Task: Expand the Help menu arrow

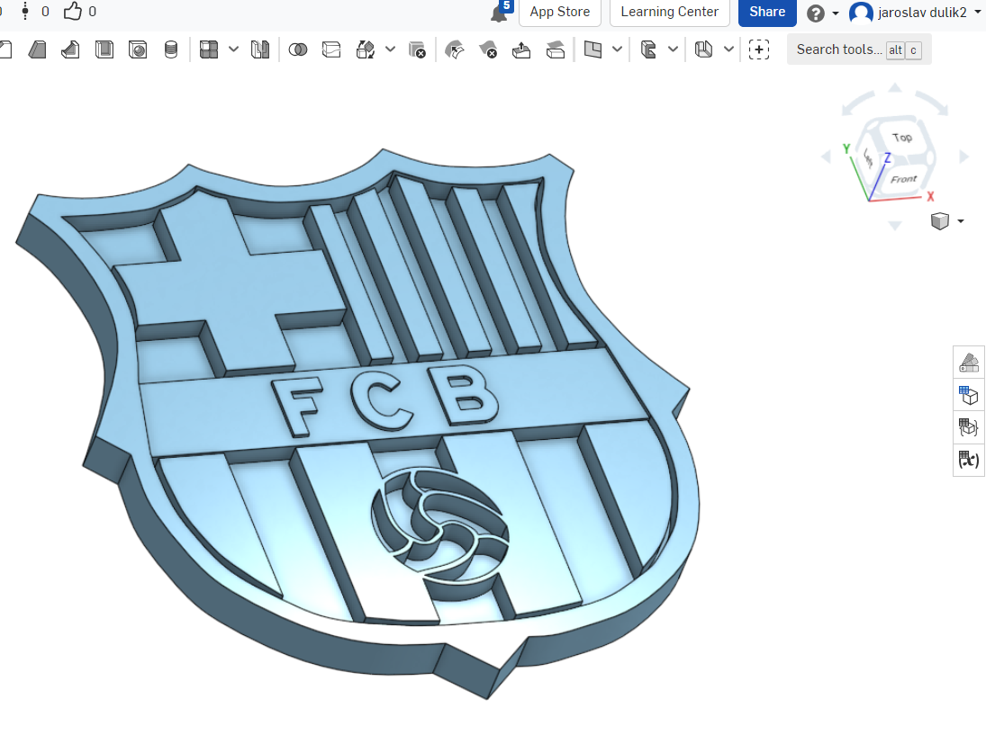Action: [836, 13]
